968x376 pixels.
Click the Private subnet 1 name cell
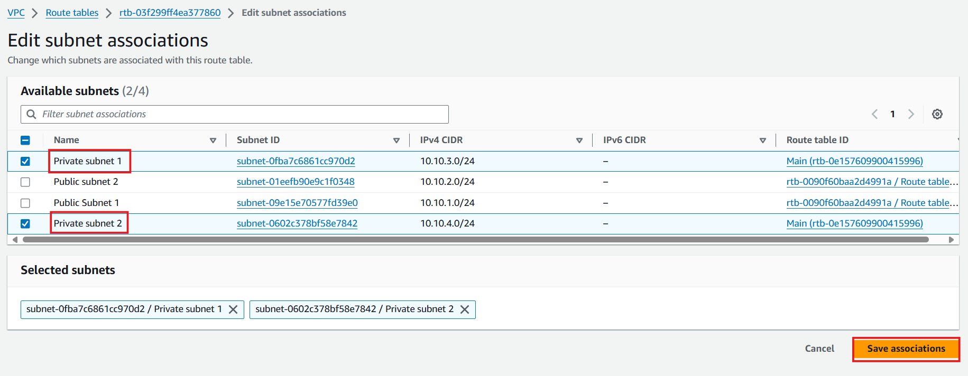(88, 161)
